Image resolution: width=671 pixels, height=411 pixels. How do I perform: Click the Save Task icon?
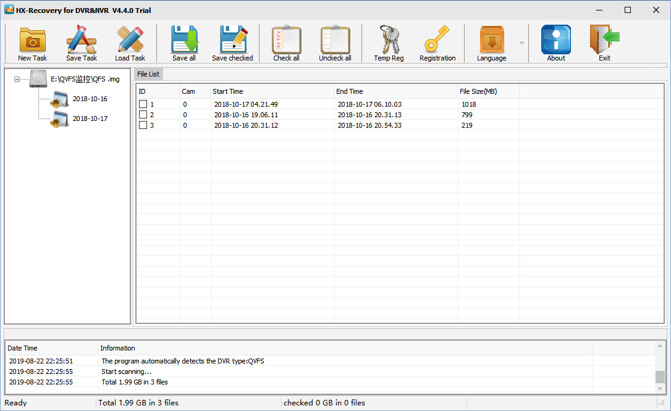[81, 42]
